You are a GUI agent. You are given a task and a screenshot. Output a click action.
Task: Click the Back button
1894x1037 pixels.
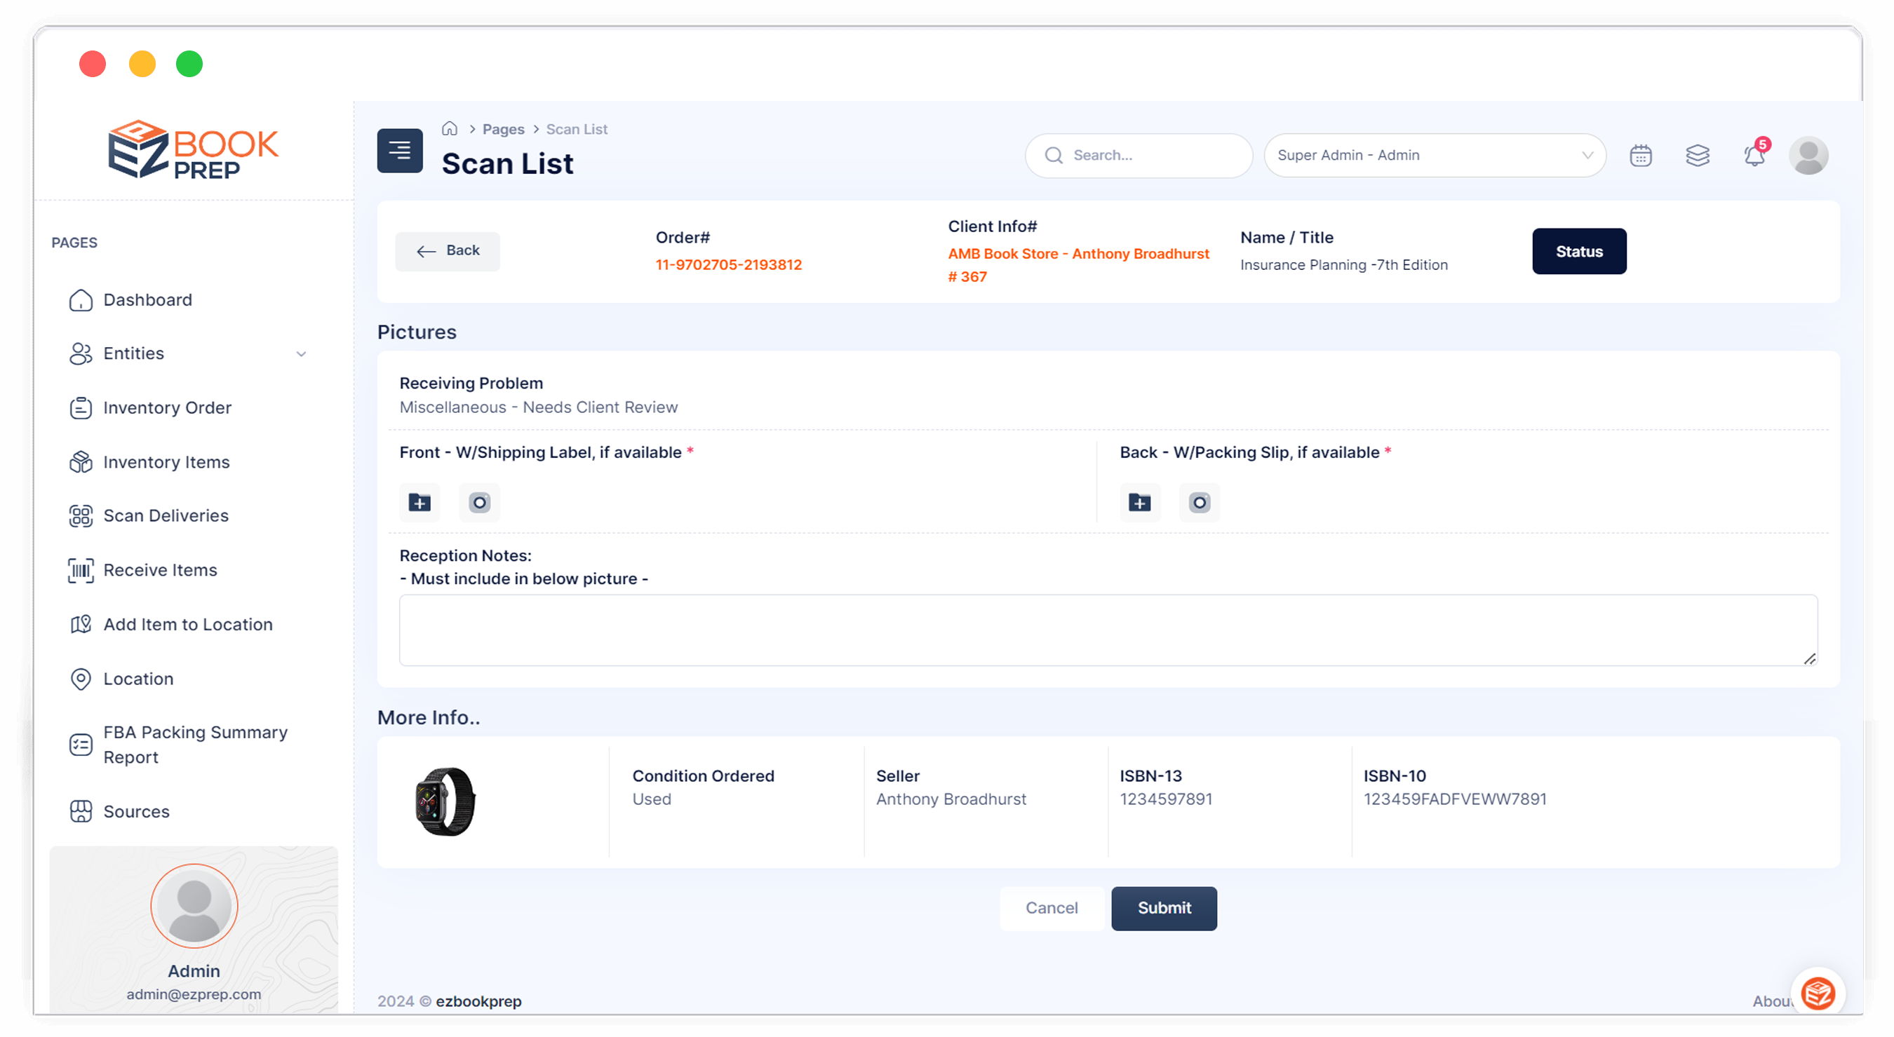447,251
